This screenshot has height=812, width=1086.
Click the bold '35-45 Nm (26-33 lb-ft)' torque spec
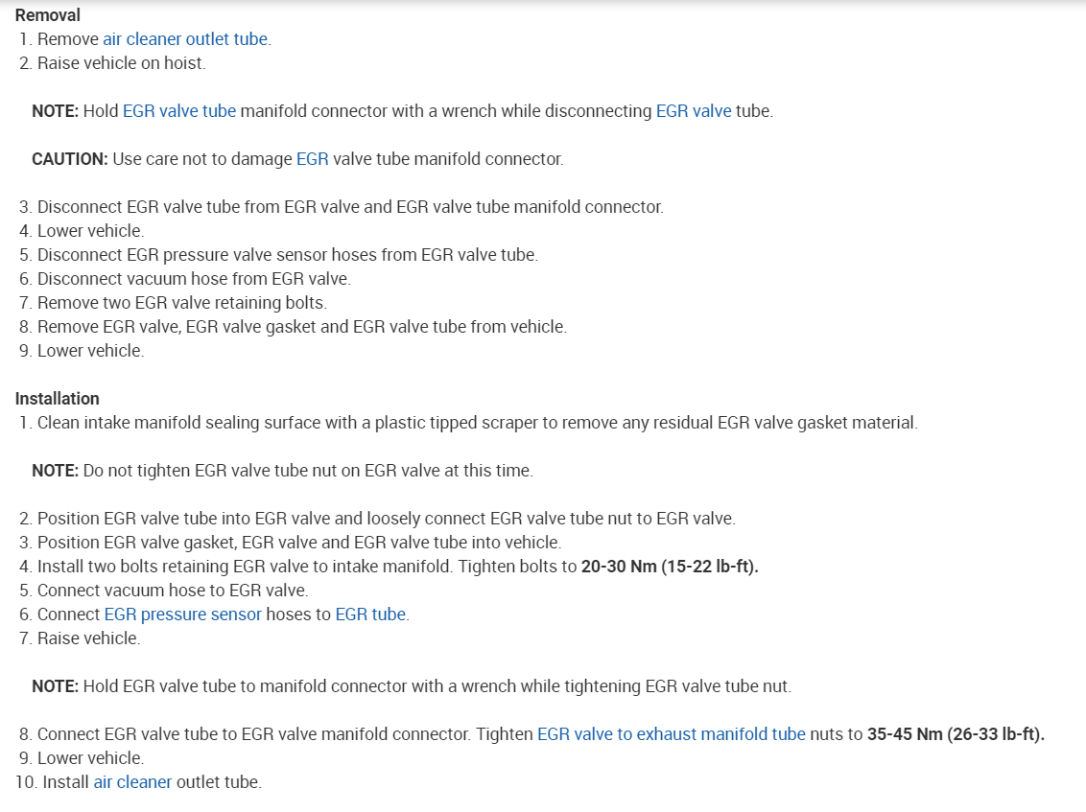coord(956,734)
